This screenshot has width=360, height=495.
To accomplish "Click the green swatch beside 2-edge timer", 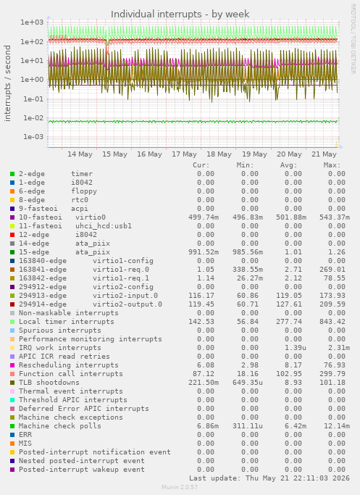I will [x=12, y=174].
